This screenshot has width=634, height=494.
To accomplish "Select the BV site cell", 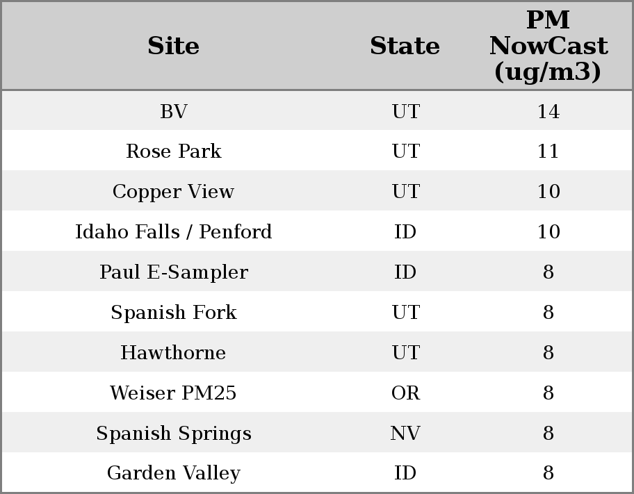I will pos(173,111).
